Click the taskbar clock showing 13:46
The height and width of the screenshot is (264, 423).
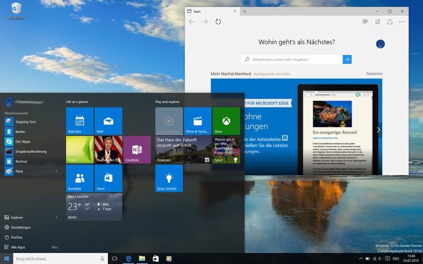(x=411, y=258)
